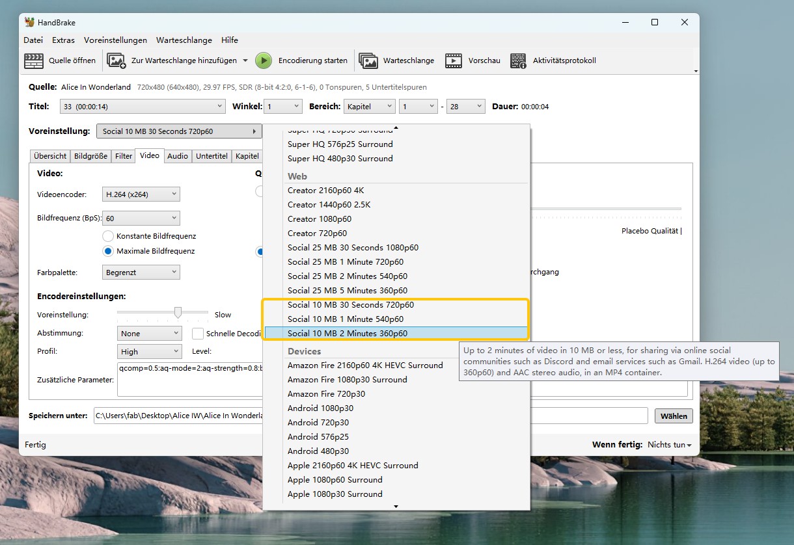Screen dimensions: 794x545
Task: Open the Extras menu
Action: (63, 40)
